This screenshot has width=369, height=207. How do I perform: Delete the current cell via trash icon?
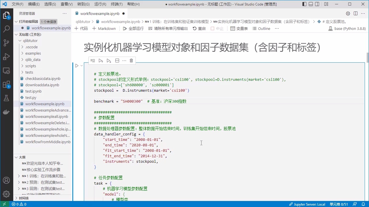point(131,60)
